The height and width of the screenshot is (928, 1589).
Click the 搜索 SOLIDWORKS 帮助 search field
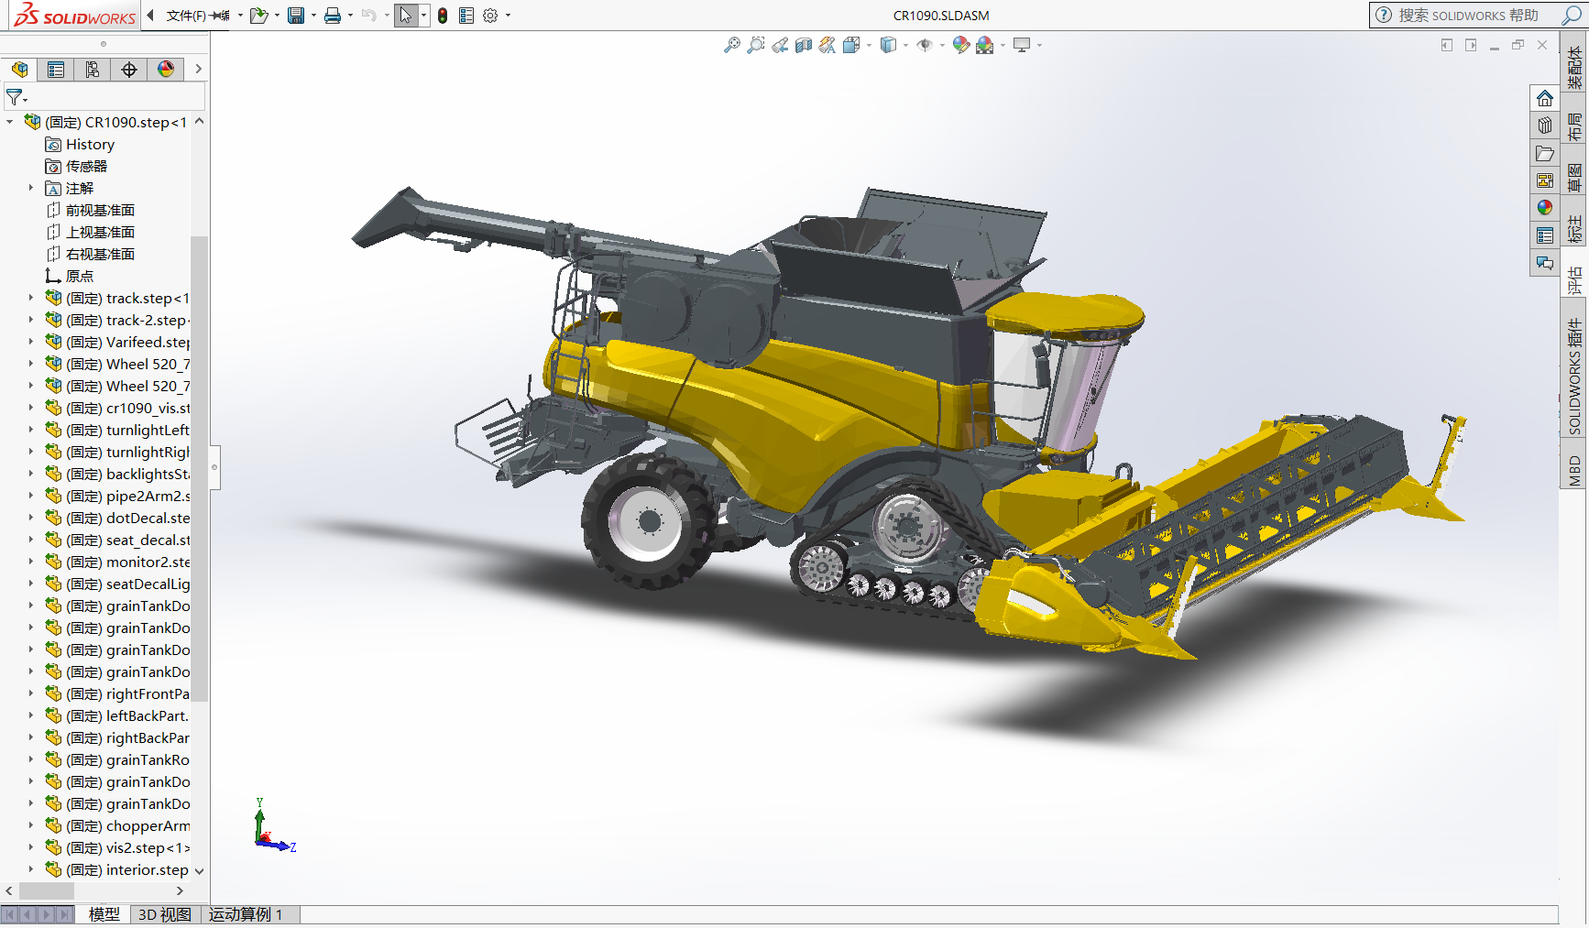click(x=1469, y=15)
